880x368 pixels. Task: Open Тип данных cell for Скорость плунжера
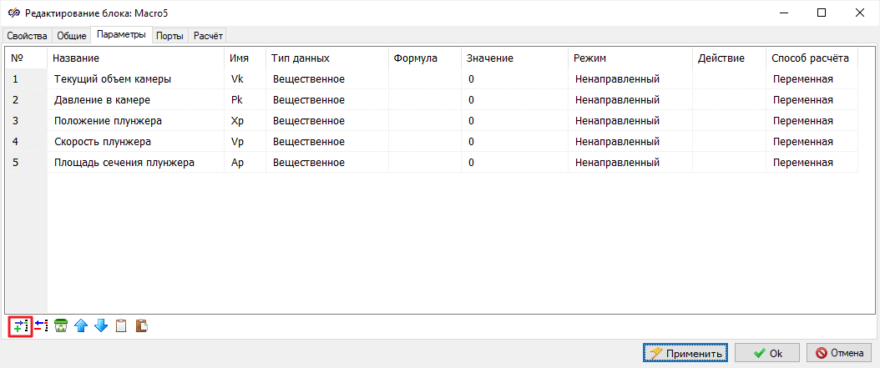(326, 142)
